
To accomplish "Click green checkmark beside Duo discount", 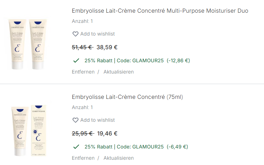I will tap(76, 61).
